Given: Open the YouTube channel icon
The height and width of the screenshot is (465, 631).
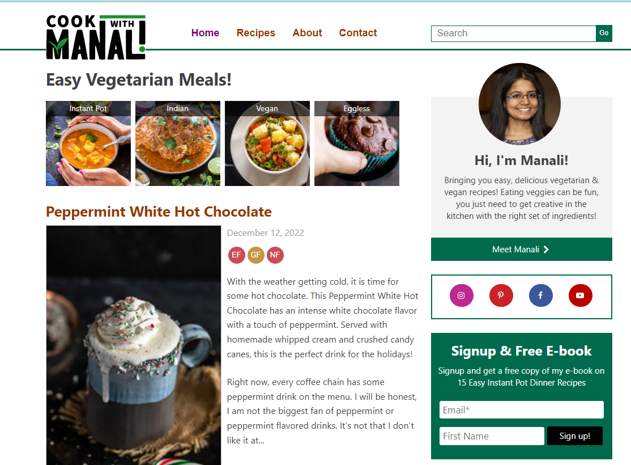Looking at the screenshot, I should pos(580,295).
